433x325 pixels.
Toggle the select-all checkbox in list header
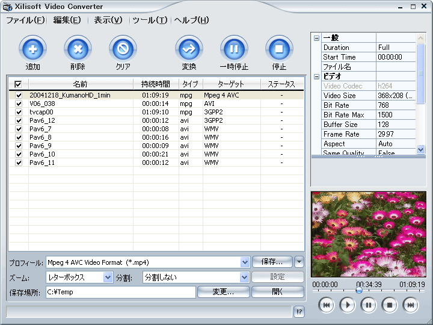[x=18, y=84]
